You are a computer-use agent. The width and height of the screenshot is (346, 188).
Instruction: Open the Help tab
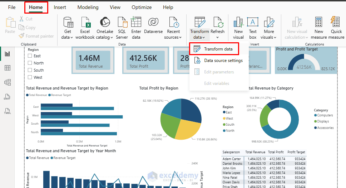click(x=168, y=7)
